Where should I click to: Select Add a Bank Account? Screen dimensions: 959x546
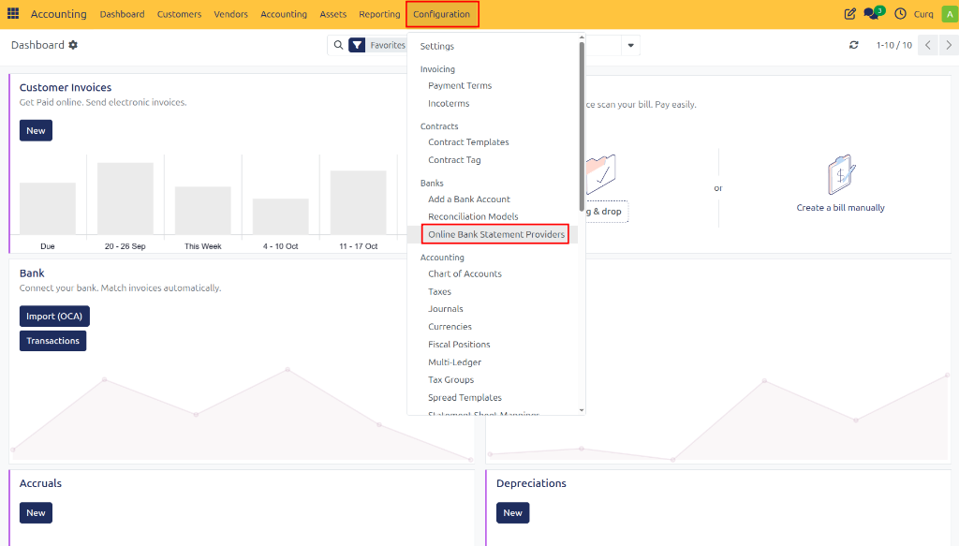(x=469, y=199)
